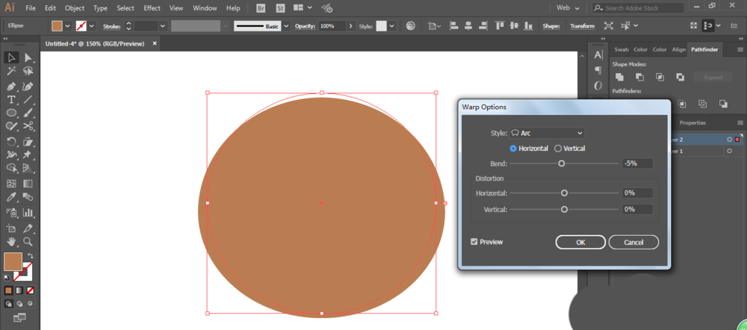This screenshot has width=747, height=330.
Task: Activate the Zoom magnifier tool
Action: tap(28, 241)
